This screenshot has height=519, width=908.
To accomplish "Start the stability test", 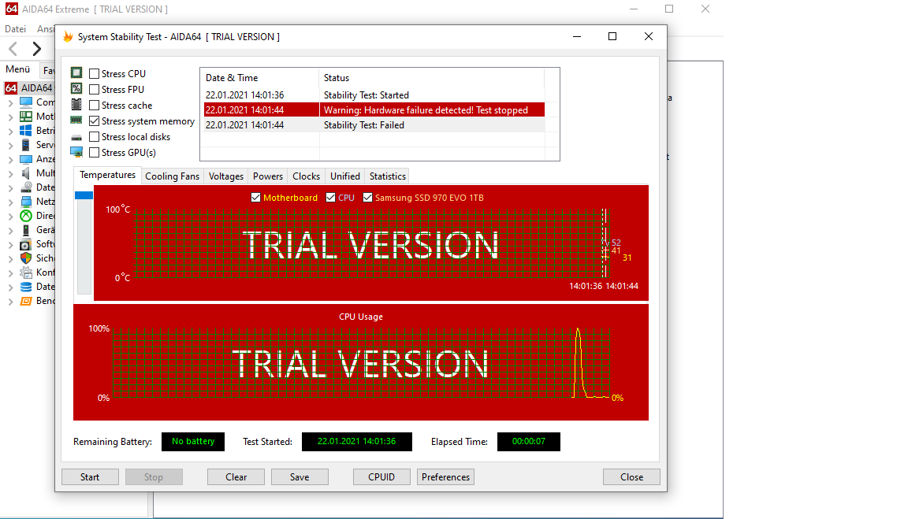I will 90,476.
